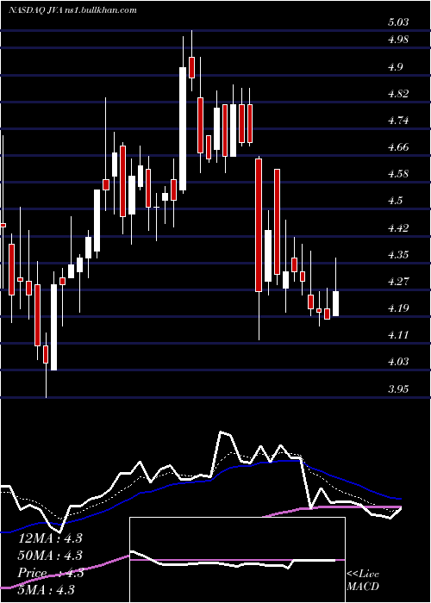Click the 4.11 price axis label
Screen dimensions: 431x603
[x=398, y=335]
